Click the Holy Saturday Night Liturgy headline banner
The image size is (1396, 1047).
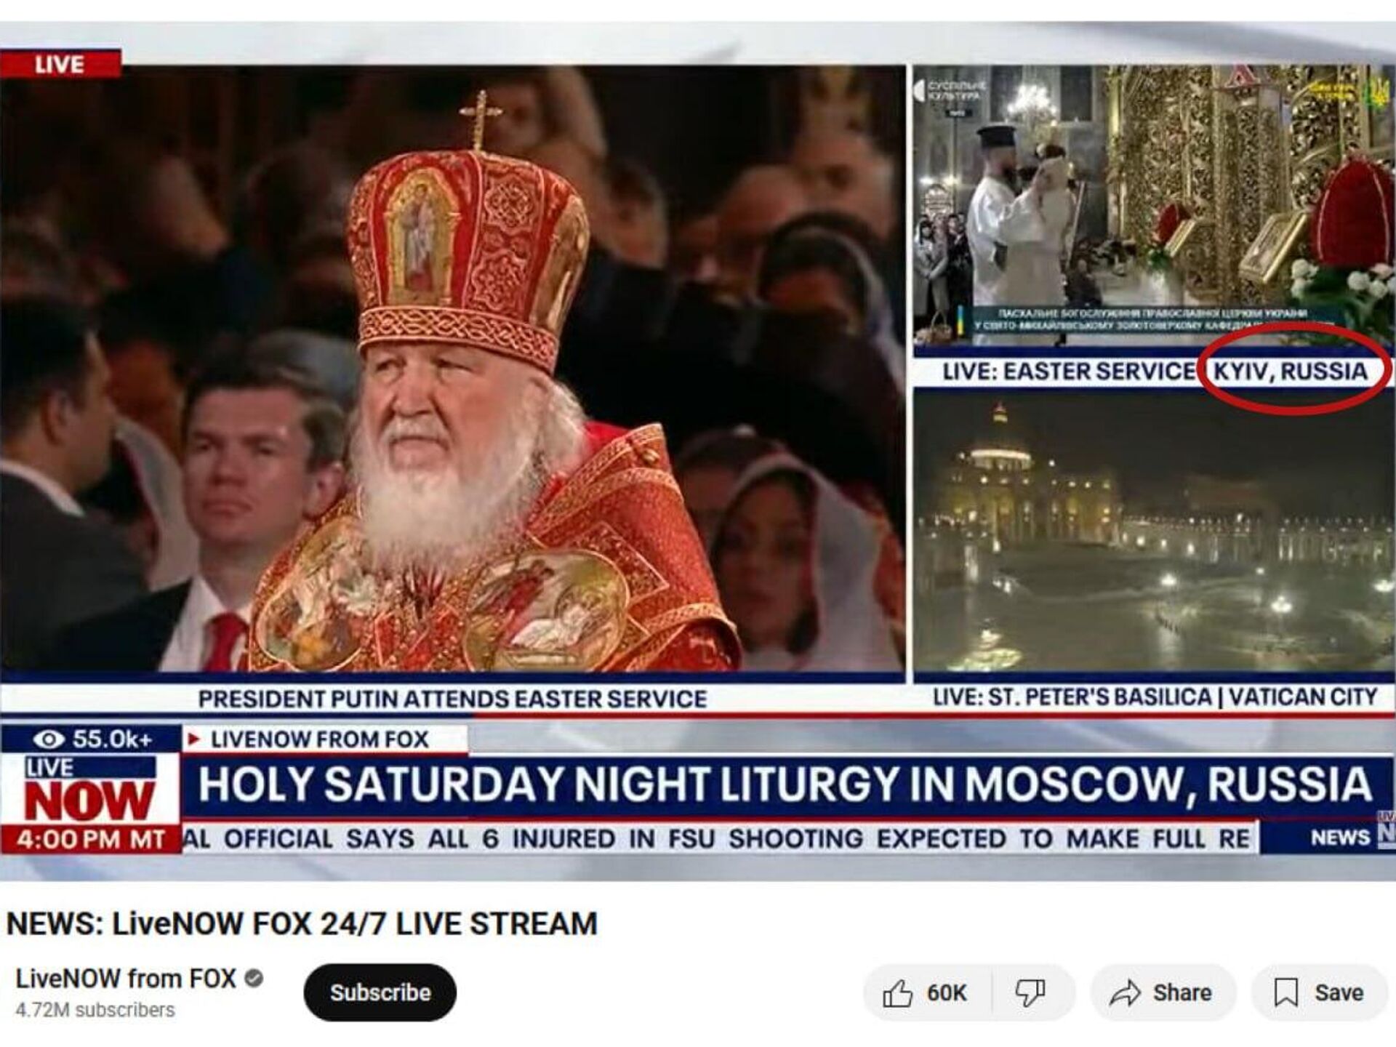coord(785,785)
